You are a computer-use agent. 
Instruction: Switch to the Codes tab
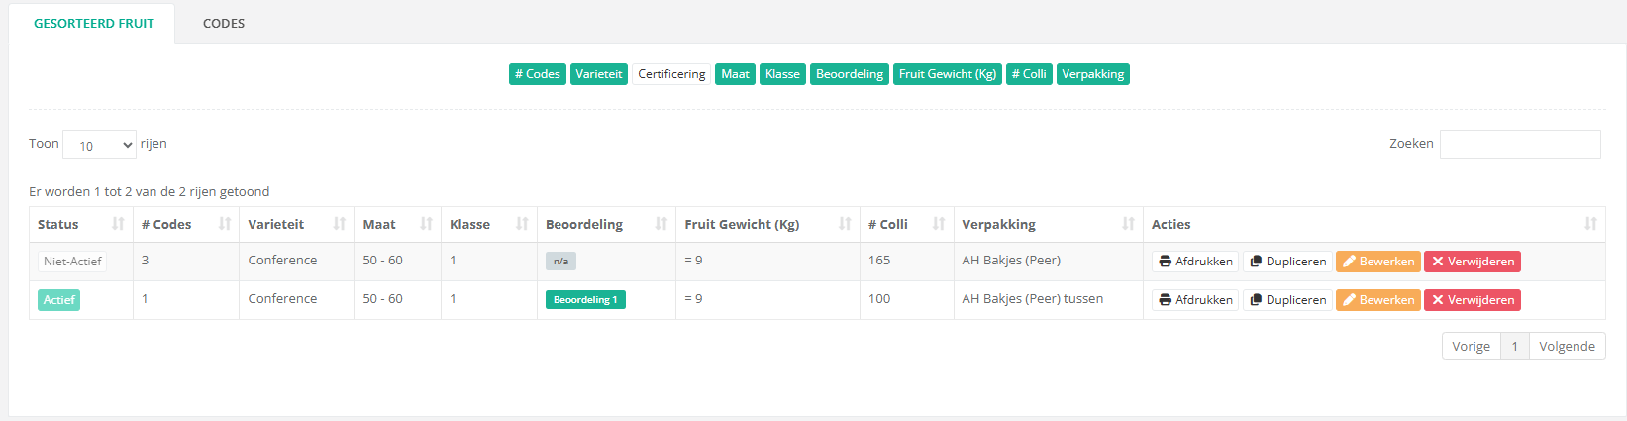pos(224,23)
